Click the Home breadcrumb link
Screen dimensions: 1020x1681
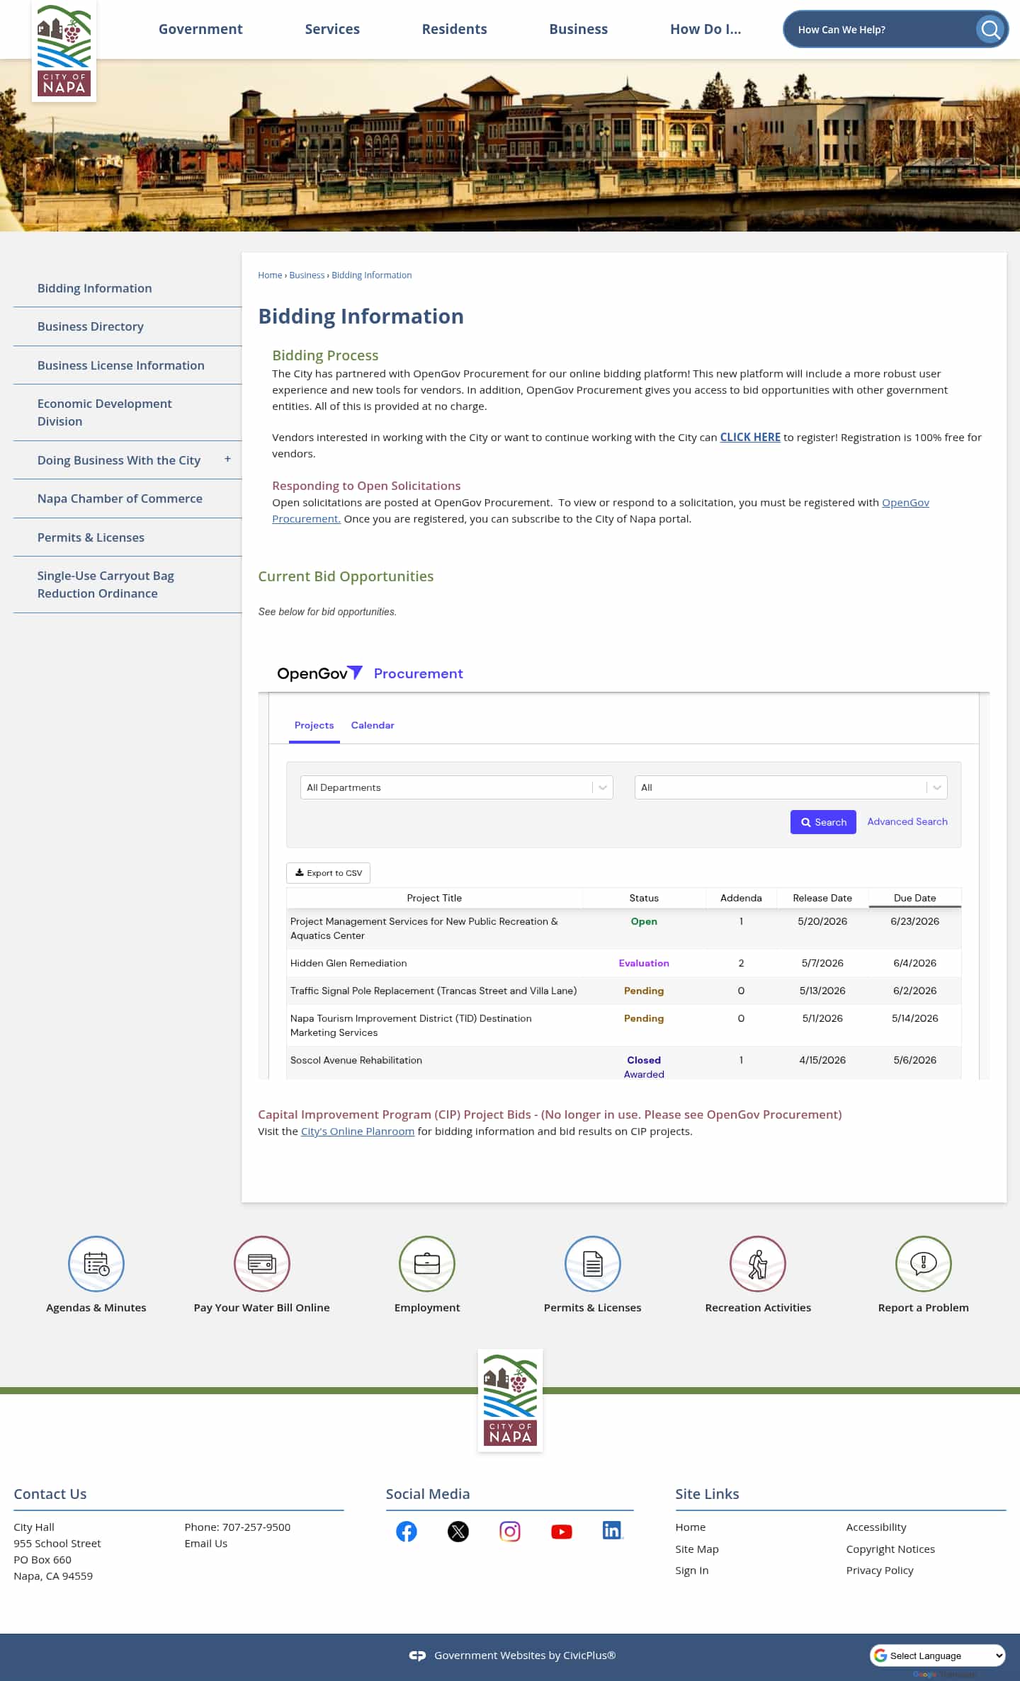click(x=270, y=275)
